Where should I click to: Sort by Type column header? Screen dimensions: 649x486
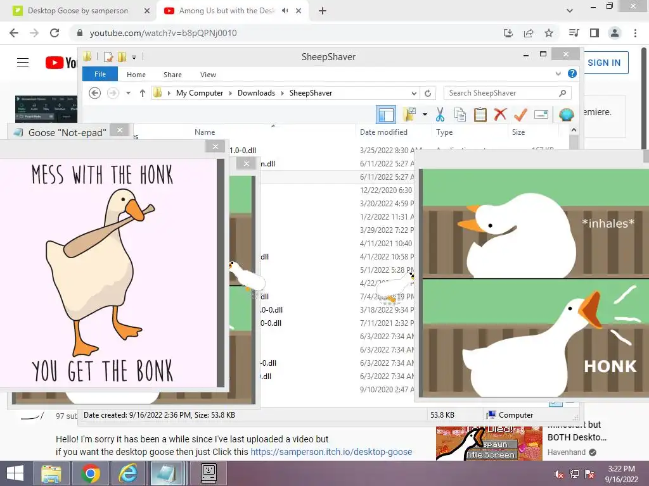pos(444,132)
